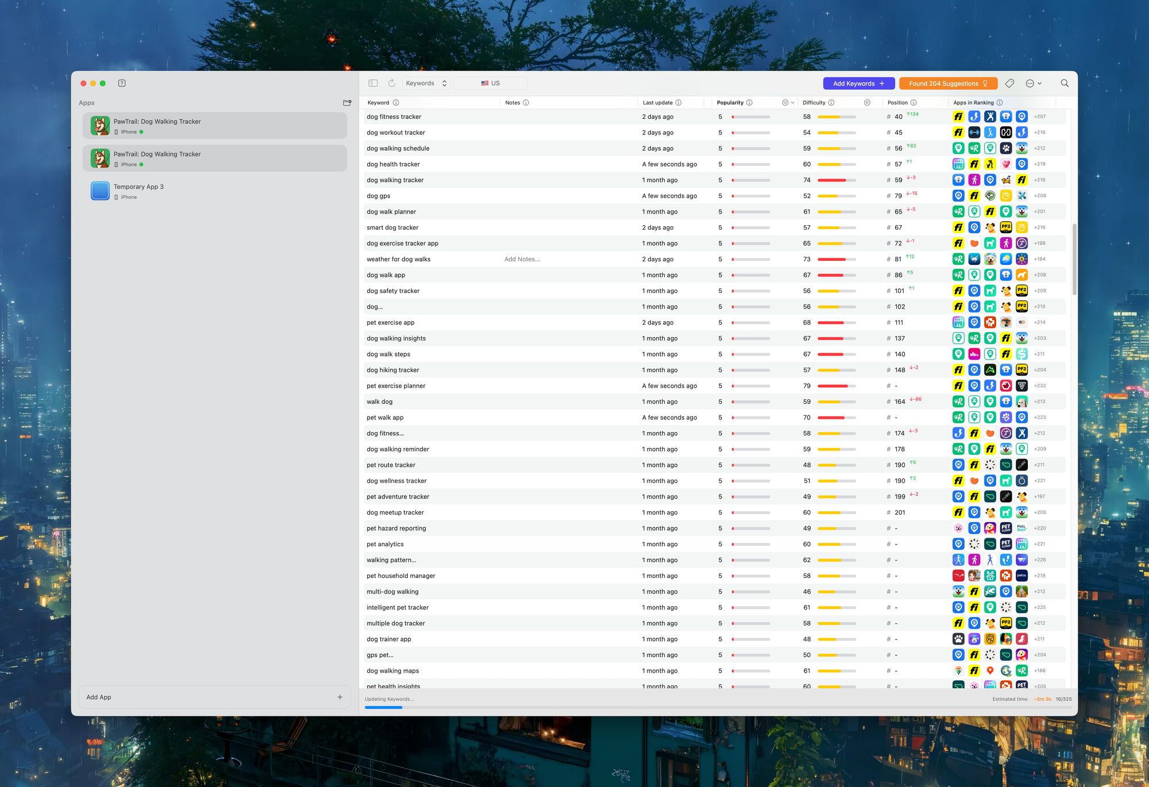Click the tag label icon
The height and width of the screenshot is (787, 1149).
click(x=1009, y=84)
